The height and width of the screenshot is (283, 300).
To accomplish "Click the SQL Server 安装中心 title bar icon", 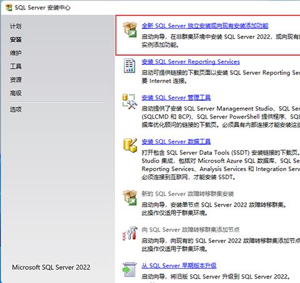I will [9, 7].
